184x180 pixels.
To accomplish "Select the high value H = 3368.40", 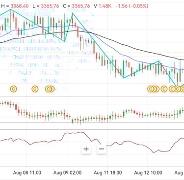I will [x=15, y=6].
